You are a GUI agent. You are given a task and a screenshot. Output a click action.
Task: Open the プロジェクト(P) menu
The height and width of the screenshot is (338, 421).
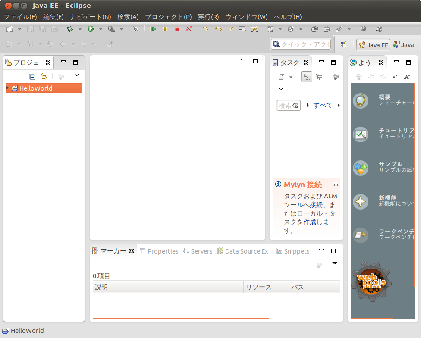[168, 17]
